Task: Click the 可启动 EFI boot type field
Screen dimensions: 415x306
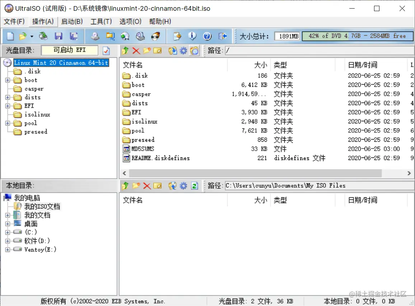Action: [x=70, y=50]
